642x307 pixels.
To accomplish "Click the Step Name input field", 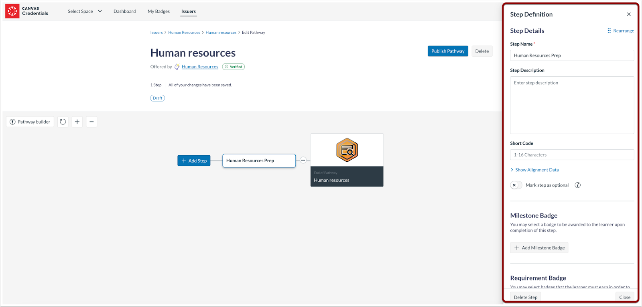I will (x=572, y=55).
